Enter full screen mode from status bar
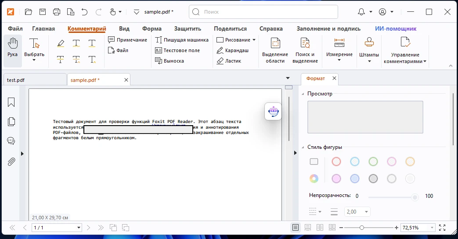 442,228
